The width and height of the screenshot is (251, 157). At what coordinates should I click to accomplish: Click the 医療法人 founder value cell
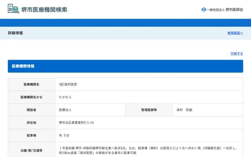click(x=65, y=110)
